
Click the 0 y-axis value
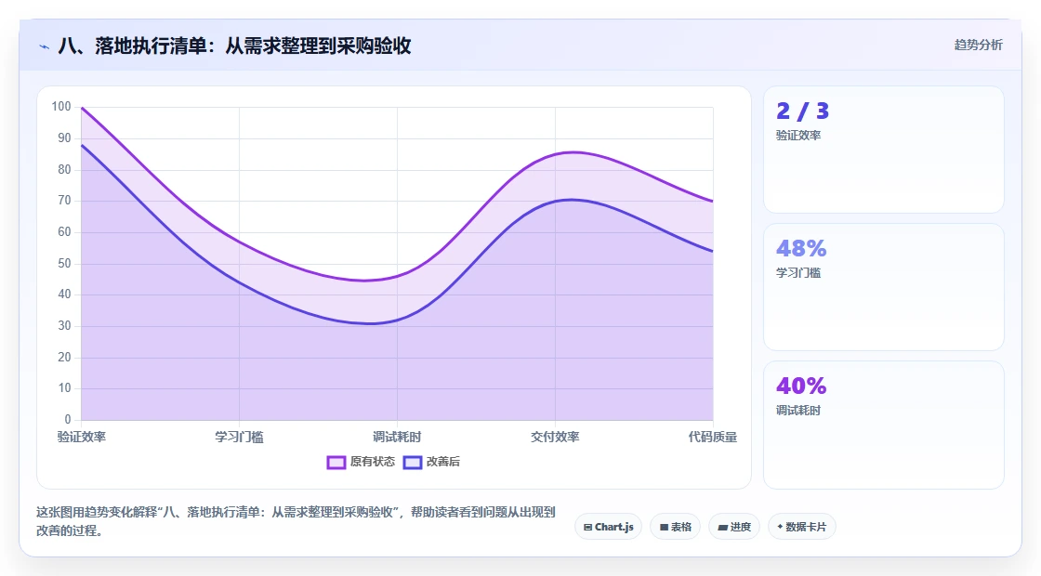point(68,419)
